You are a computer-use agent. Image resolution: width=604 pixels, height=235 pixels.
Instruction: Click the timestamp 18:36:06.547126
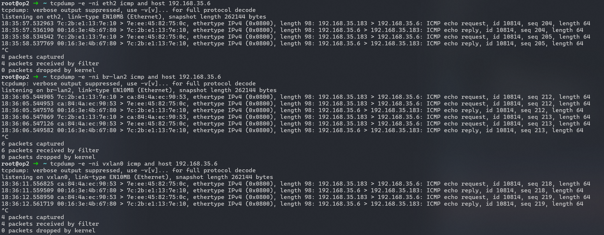click(x=27, y=124)
